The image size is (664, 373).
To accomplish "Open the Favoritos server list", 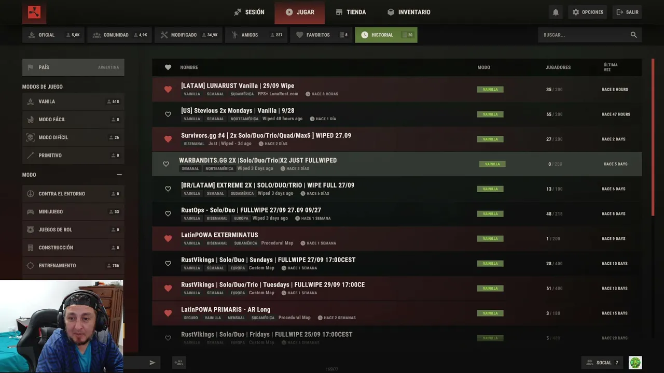I will (321, 35).
